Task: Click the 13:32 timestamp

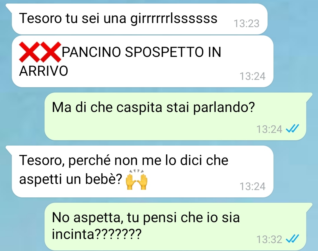Action: (x=269, y=240)
